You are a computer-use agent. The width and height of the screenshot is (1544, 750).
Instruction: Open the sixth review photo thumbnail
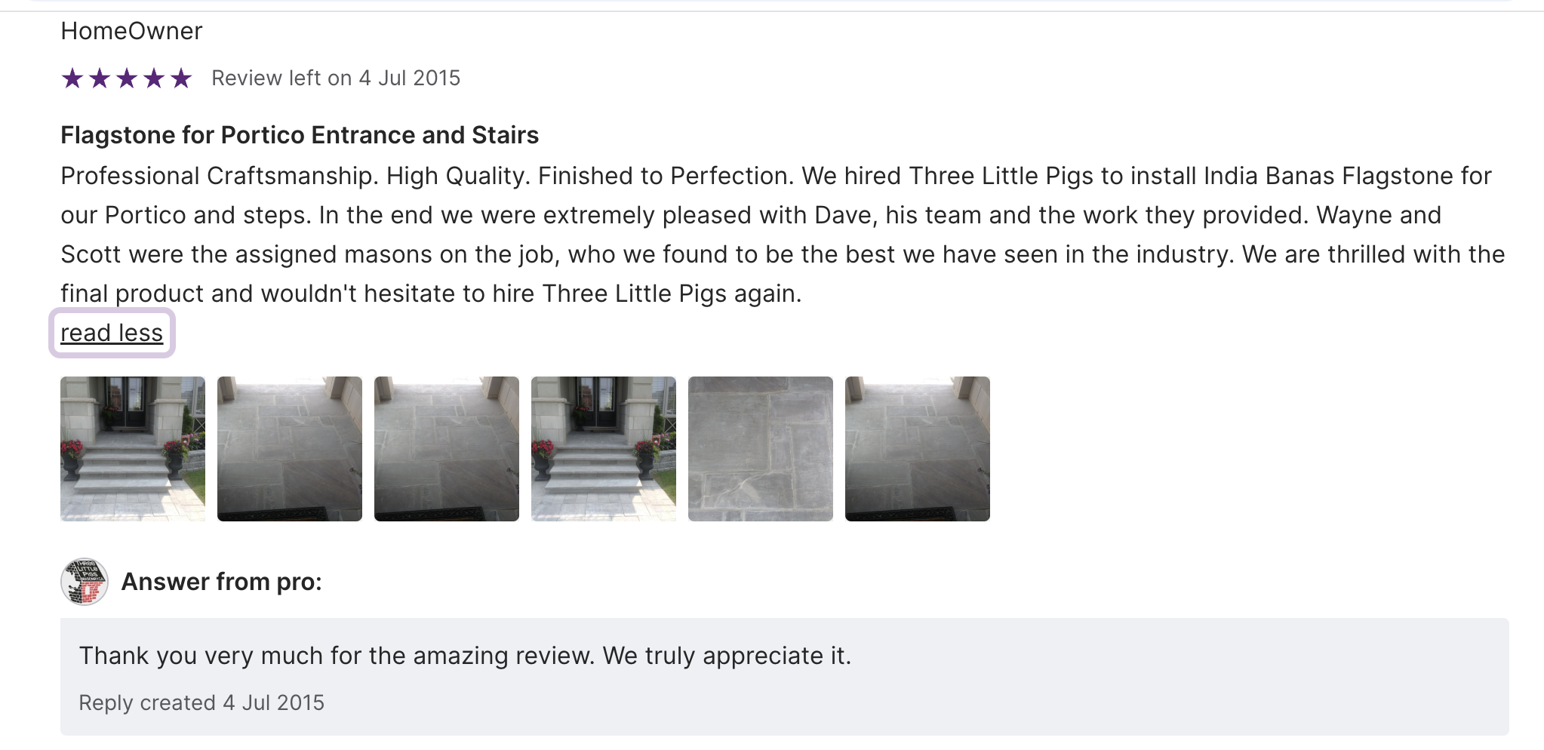918,449
